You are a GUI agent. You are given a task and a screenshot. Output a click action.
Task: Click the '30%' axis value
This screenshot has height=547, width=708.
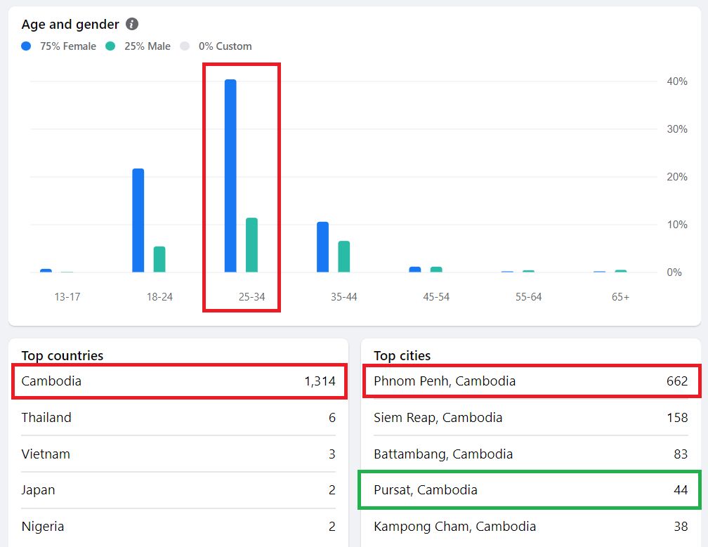677,129
